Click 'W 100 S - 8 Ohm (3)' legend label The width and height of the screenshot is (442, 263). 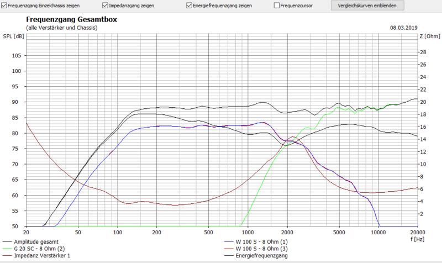pyautogui.click(x=261, y=249)
